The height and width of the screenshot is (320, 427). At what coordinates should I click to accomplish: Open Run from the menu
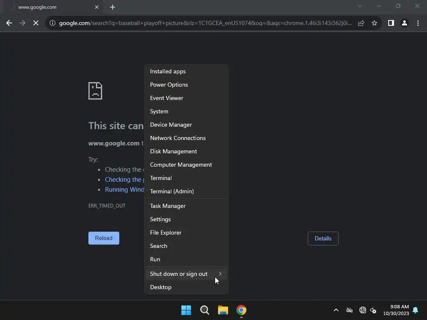(x=186, y=259)
